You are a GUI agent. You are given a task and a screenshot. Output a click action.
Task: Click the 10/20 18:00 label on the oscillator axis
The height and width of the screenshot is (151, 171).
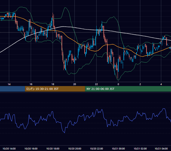point(53,148)
